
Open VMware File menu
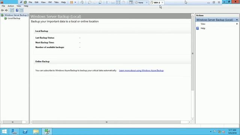tap(30, 2)
